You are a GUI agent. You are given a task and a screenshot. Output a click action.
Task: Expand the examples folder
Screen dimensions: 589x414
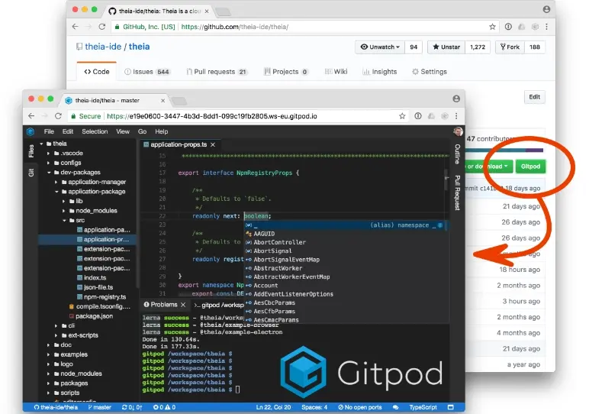[x=49, y=354]
